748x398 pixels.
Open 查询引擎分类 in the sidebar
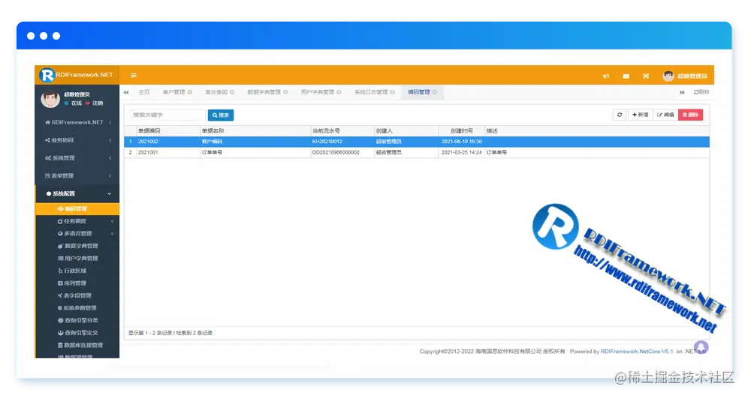point(77,320)
